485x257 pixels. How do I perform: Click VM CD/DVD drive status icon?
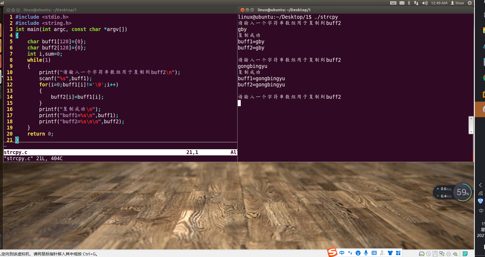coord(428,254)
